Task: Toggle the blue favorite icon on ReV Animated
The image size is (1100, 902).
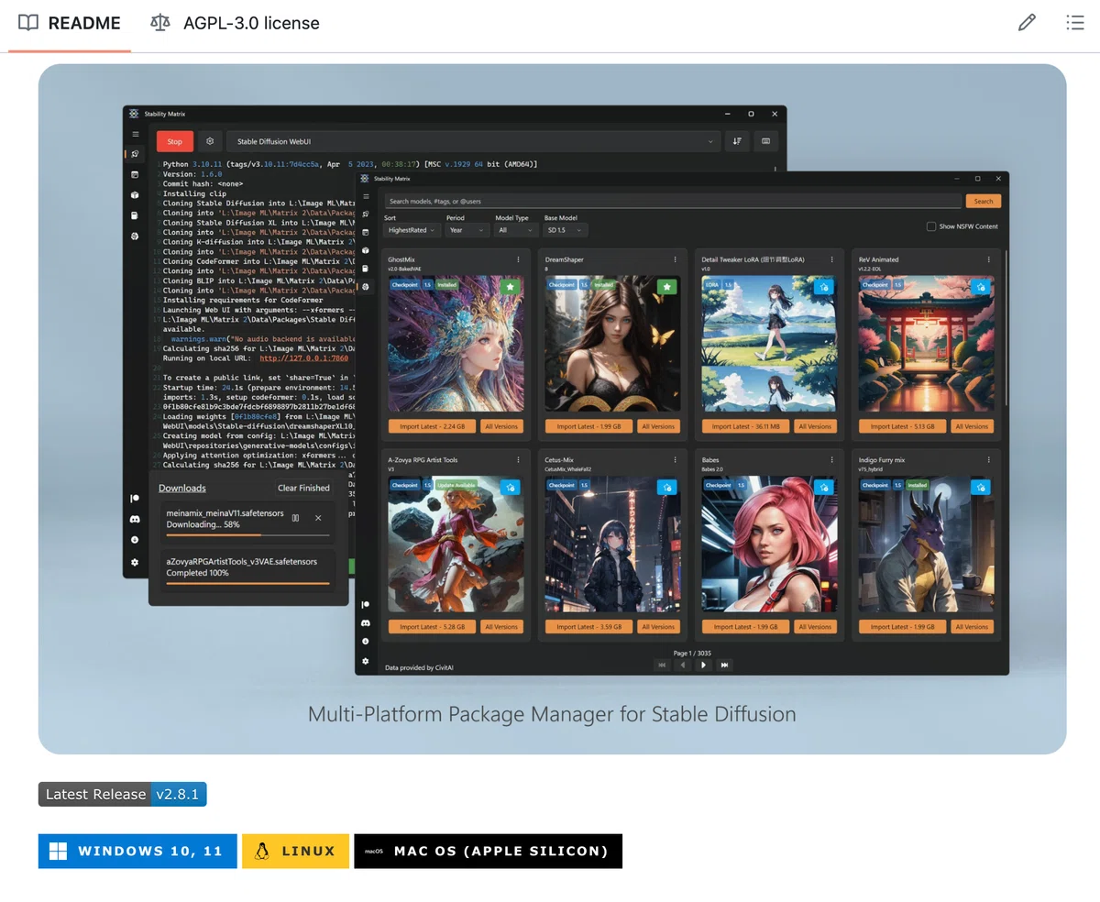Action: tap(981, 287)
